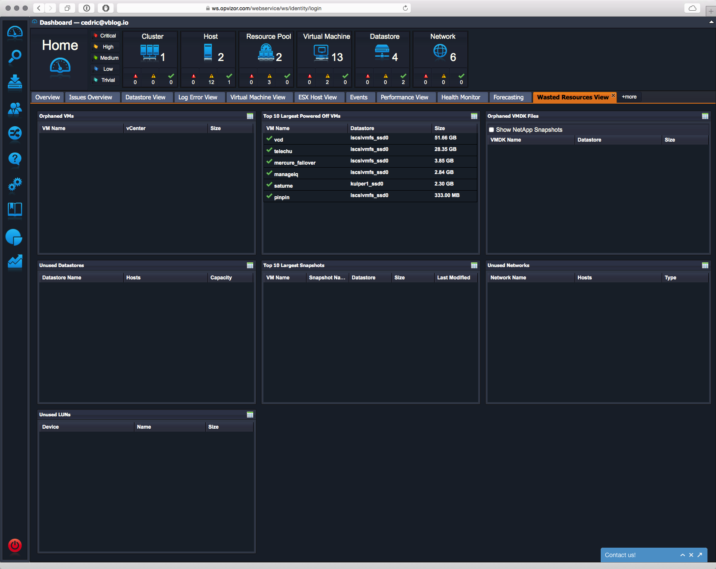Expand the Contact us chat widget
Screen dimensions: 716x569
click(x=682, y=555)
